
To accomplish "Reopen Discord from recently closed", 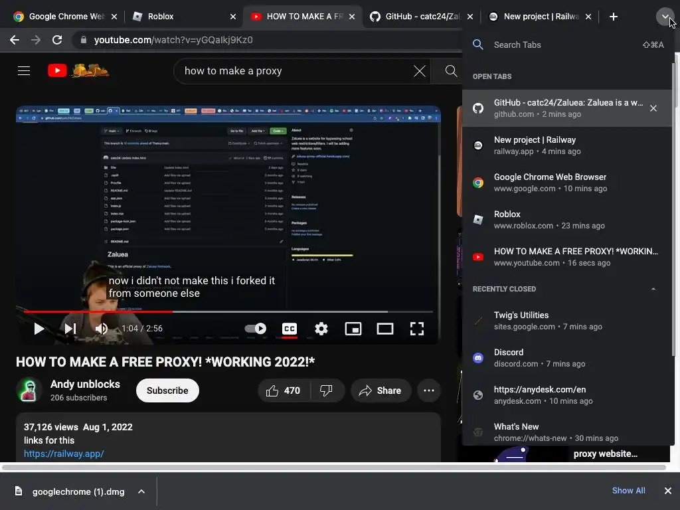I will [x=568, y=358].
